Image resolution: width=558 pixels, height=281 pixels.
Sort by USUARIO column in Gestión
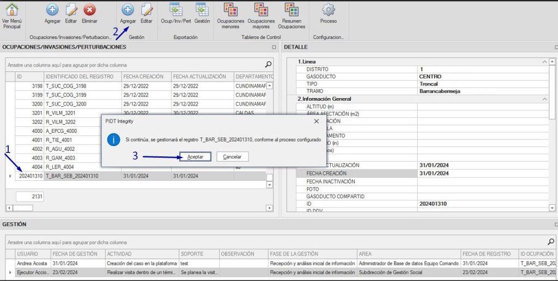[x=27, y=254]
